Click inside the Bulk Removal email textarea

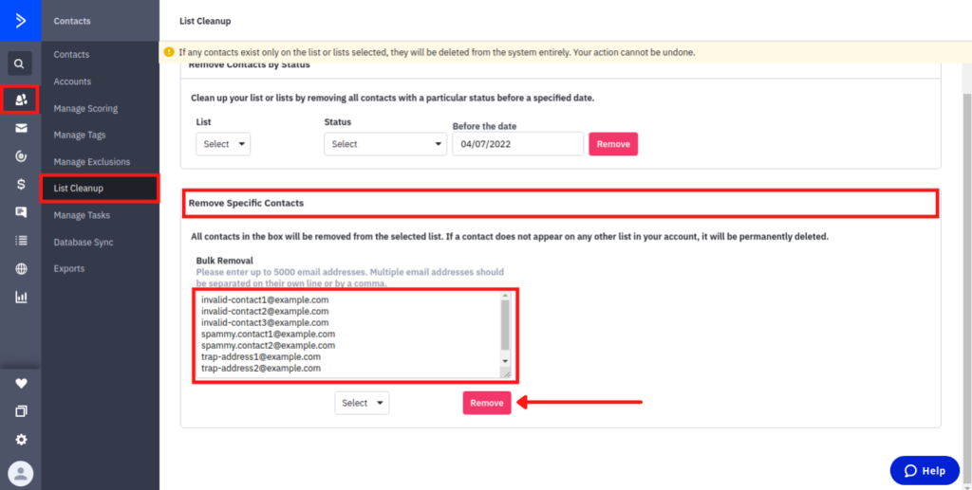[x=353, y=335]
